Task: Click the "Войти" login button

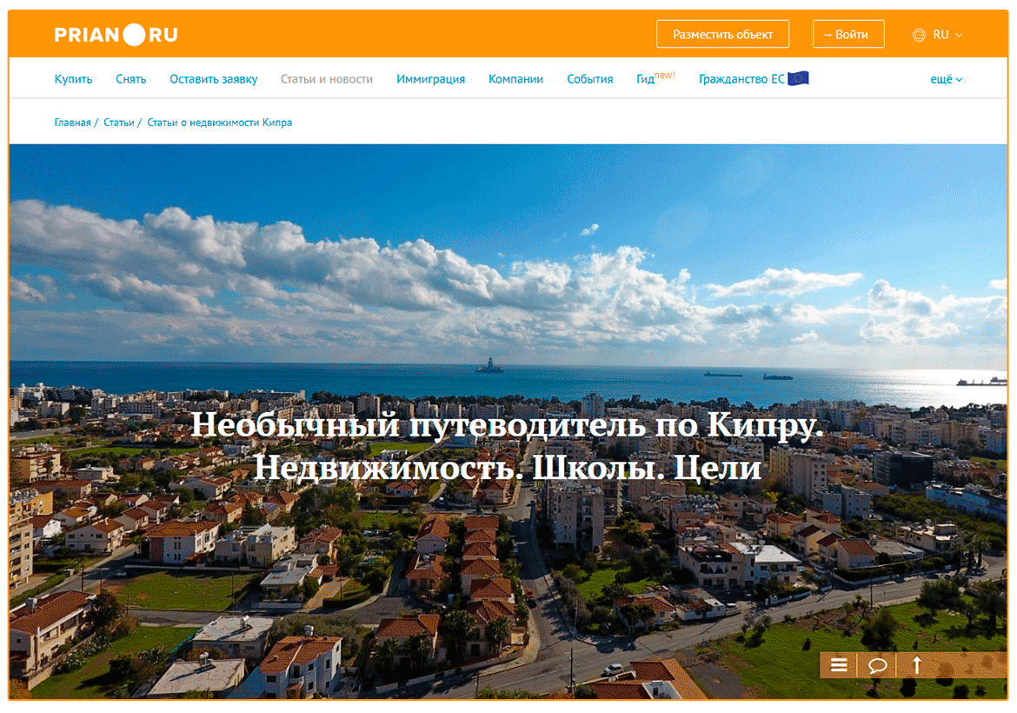Action: click(x=847, y=35)
